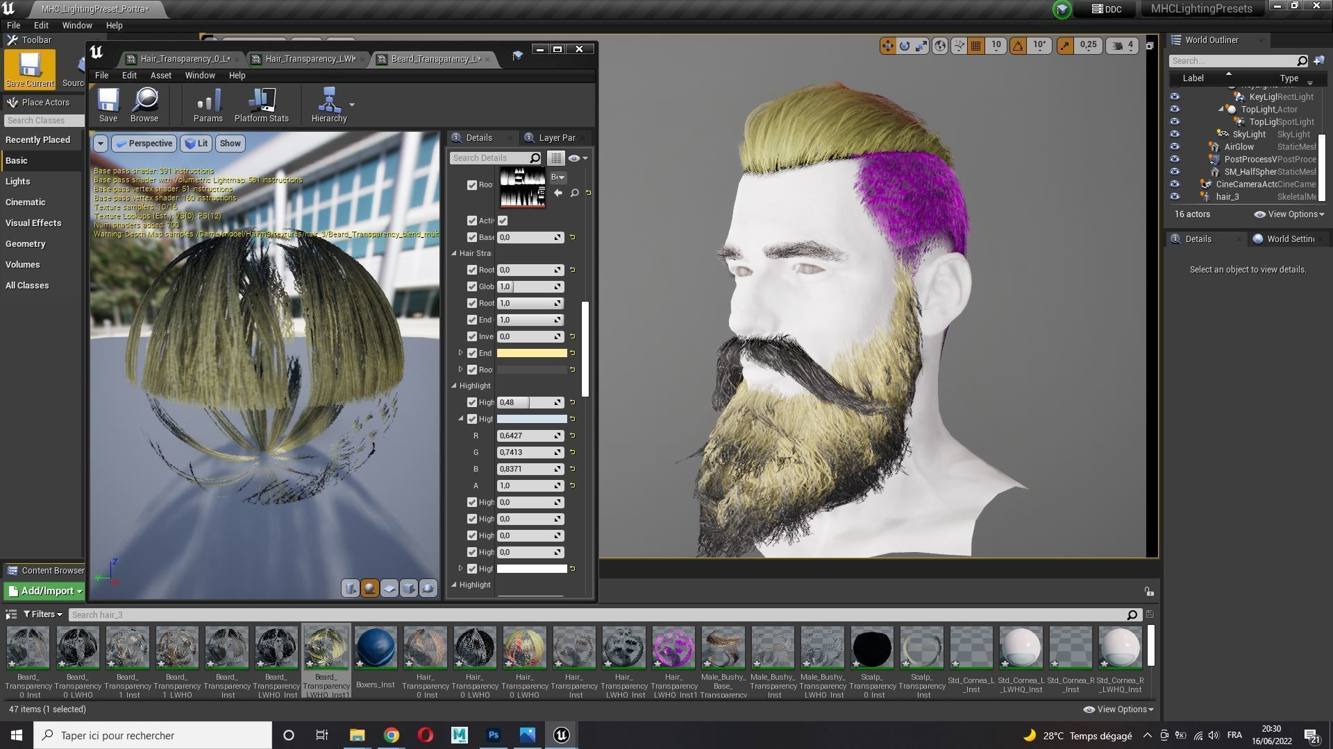Click the Hierarchy toolbar icon
The height and width of the screenshot is (749, 1333).
tap(329, 105)
